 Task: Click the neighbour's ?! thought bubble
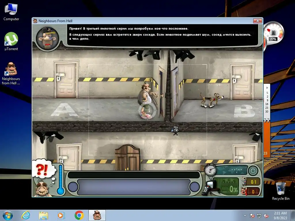[44, 169]
